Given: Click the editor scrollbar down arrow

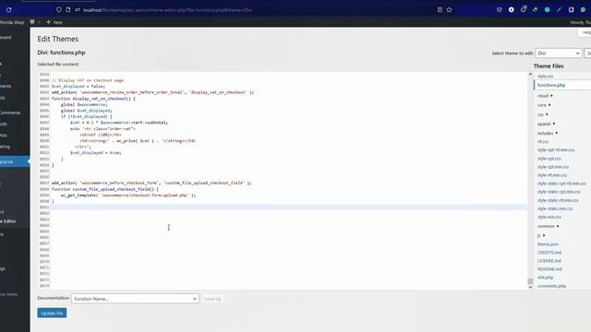Looking at the screenshot, I should click(530, 287).
